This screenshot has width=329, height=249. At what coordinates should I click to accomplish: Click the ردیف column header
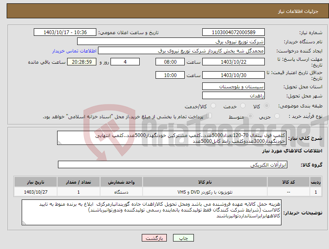tap(316, 182)
